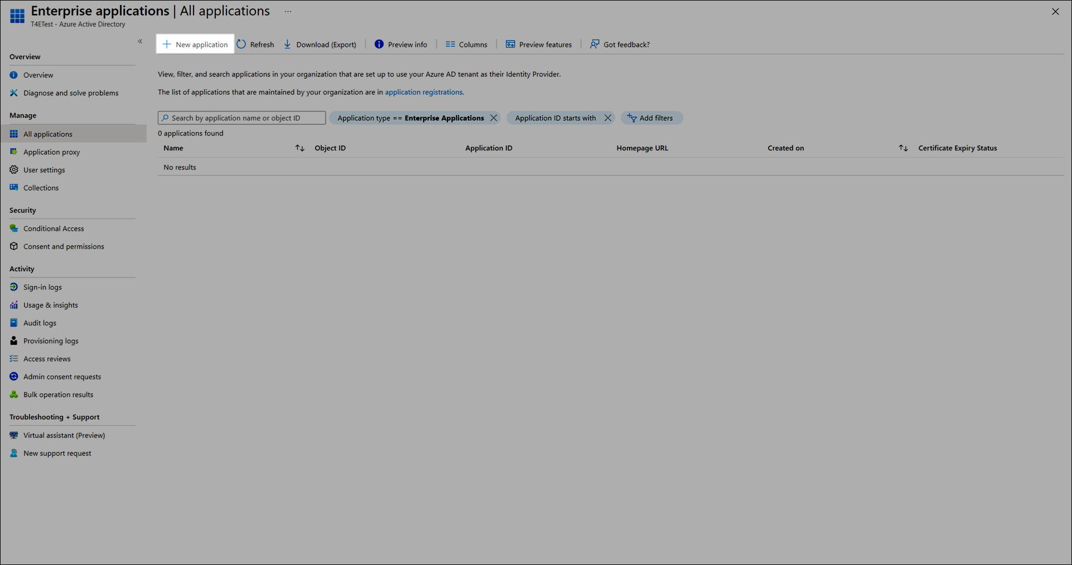Click the Diagnose and solve problems wrench icon

13,92
